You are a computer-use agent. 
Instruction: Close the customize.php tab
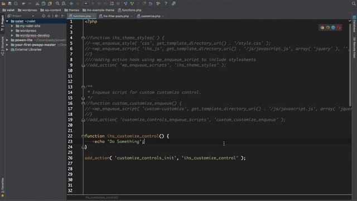163,16
